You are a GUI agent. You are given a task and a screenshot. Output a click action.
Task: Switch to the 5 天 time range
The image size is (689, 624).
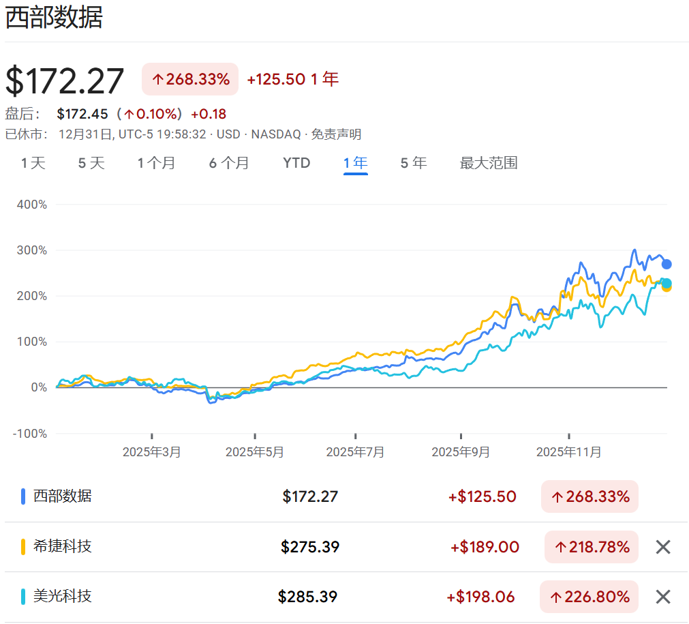(x=91, y=163)
